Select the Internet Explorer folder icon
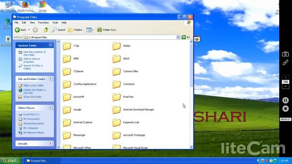Image resolution: width=292 pixels, height=164 pixels. pos(67,123)
